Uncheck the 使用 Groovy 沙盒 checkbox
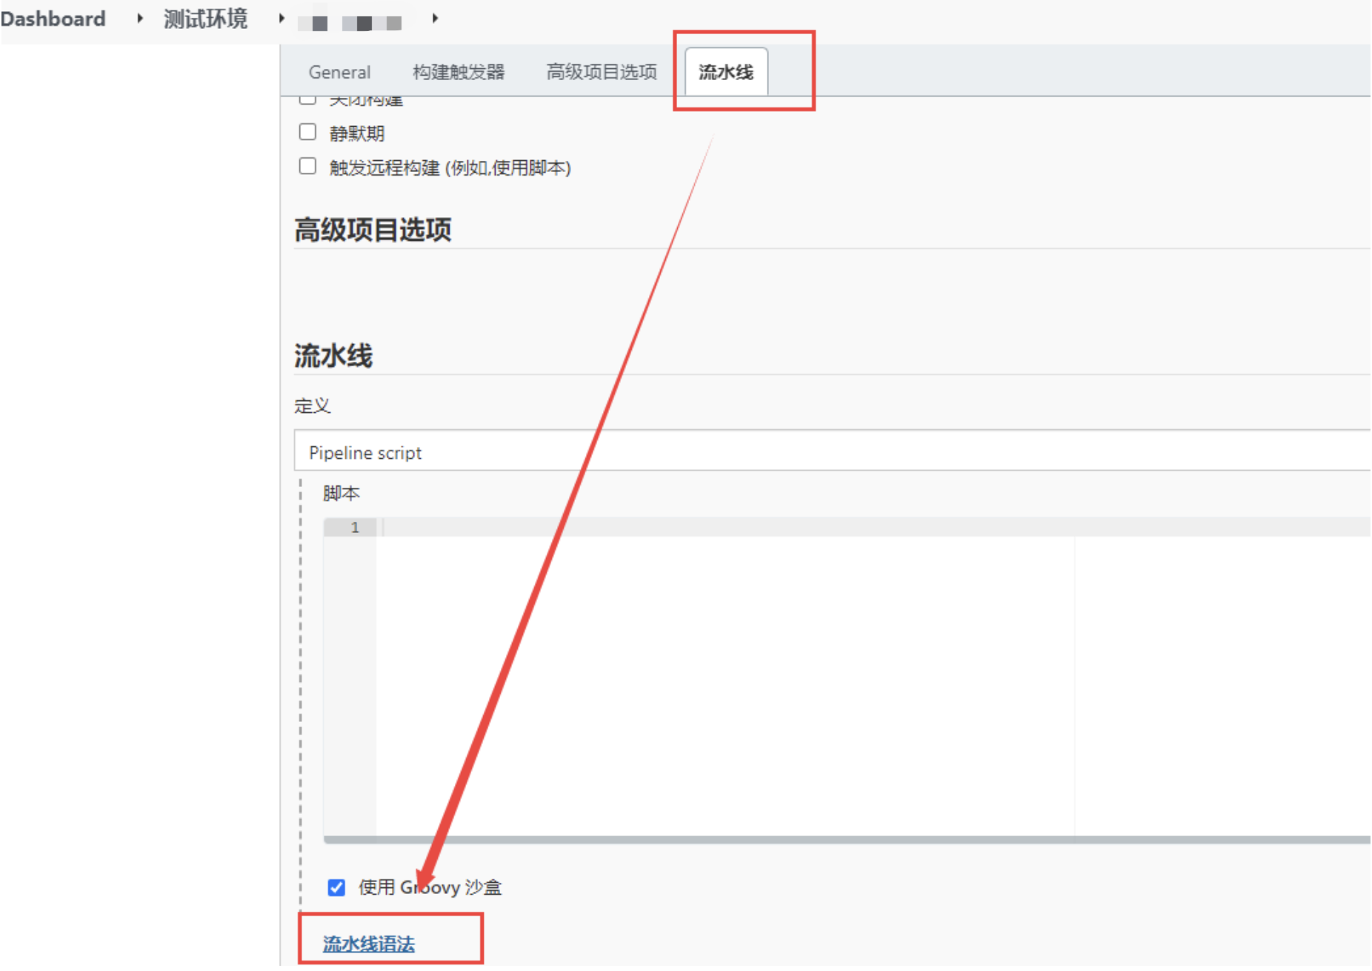This screenshot has height=971, width=1372. [336, 887]
